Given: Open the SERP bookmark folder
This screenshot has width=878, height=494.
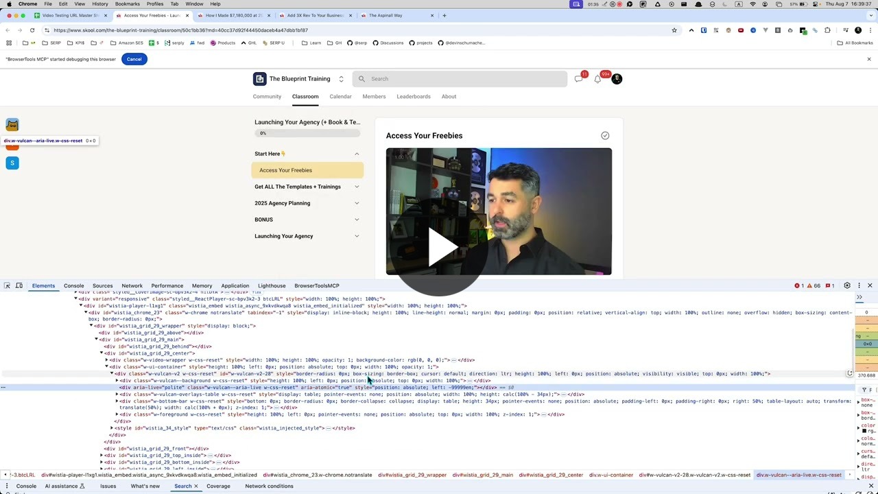Looking at the screenshot, I should [52, 43].
